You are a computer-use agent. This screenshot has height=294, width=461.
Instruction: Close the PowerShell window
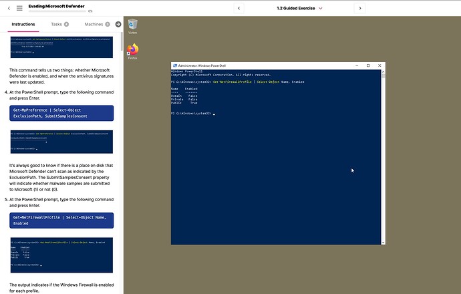379,65
